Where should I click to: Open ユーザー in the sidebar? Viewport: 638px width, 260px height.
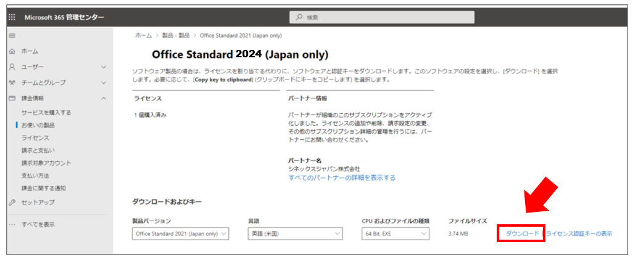coord(33,67)
